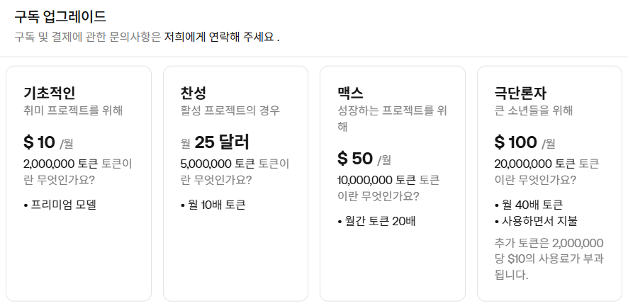Click the 월간 토큰 20배 feature bullet
Screen dimensions: 628x306
376,221
